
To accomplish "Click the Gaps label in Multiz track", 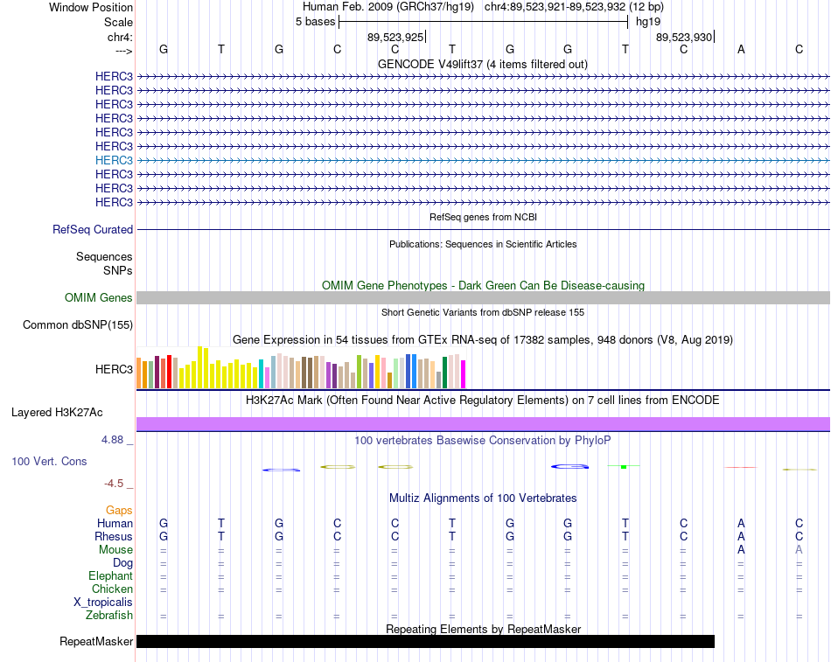I will pos(119,510).
